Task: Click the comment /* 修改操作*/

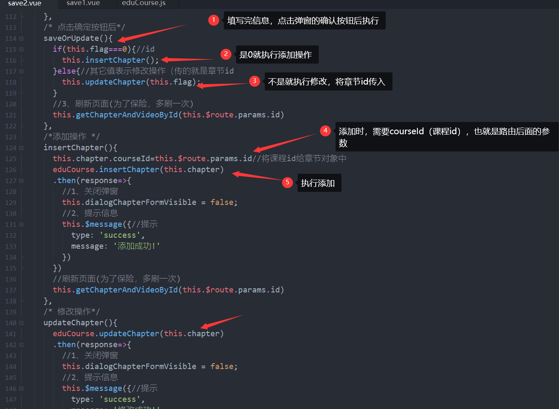Action: (x=72, y=312)
